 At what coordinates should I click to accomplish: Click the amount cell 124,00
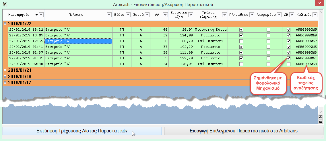[181, 35]
